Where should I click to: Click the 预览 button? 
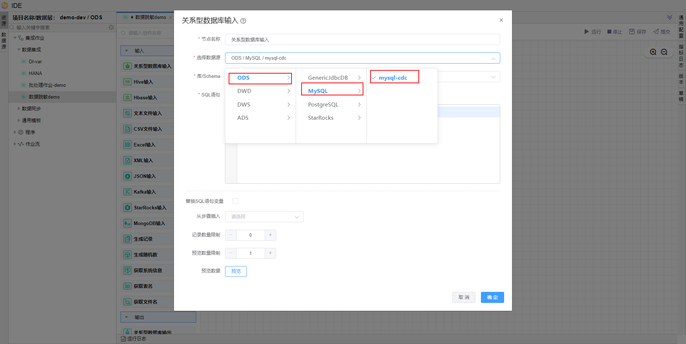[236, 271]
